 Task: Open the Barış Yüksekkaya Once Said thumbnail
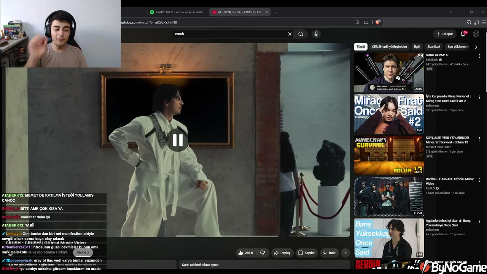click(x=389, y=238)
